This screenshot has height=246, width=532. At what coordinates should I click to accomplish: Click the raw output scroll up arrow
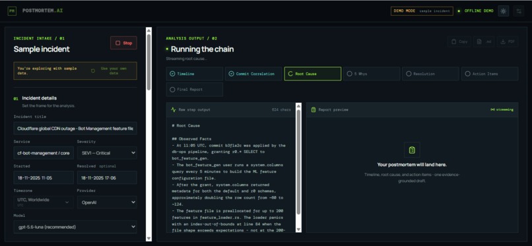(298, 106)
